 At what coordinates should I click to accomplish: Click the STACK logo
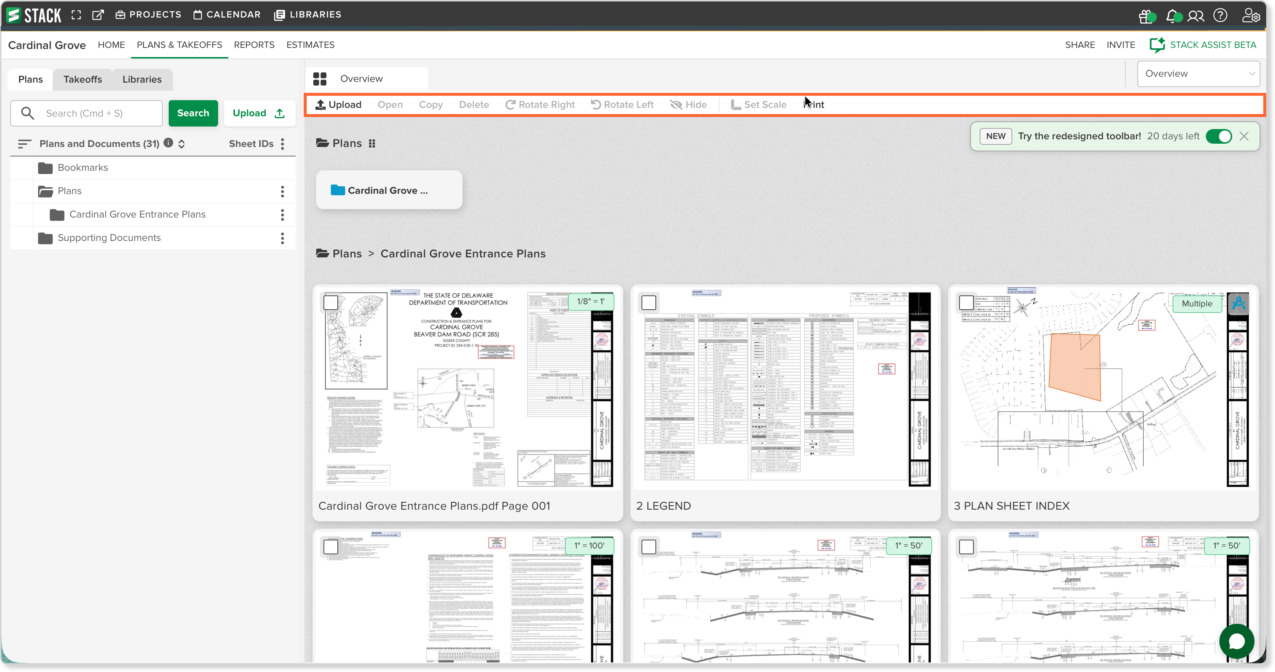point(34,15)
